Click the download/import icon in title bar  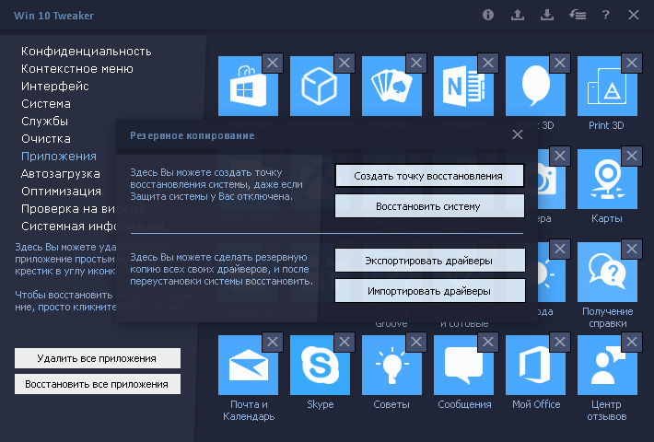(547, 15)
